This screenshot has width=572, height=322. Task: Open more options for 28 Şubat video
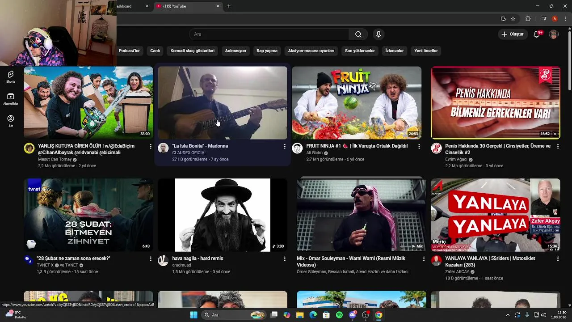click(151, 258)
